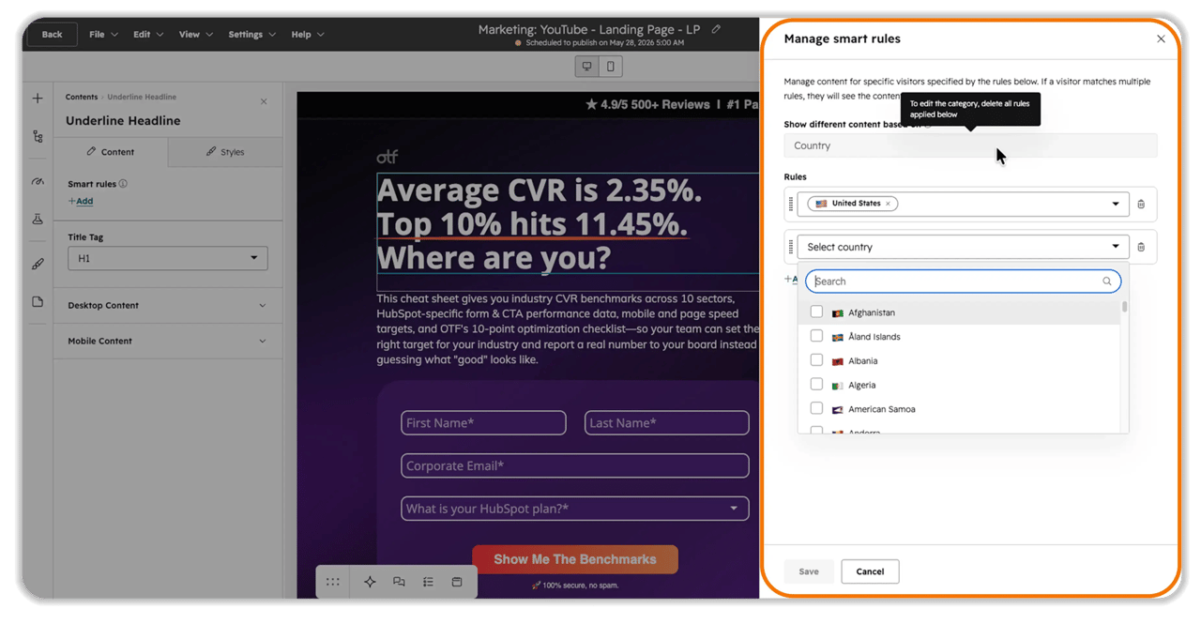The height and width of the screenshot is (624, 1201).
Task: Toggle the Select country dropdown
Action: click(x=963, y=247)
